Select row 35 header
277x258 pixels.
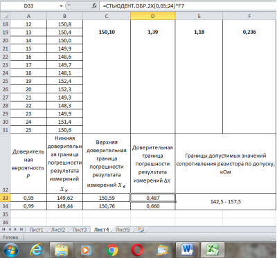click(x=6, y=214)
